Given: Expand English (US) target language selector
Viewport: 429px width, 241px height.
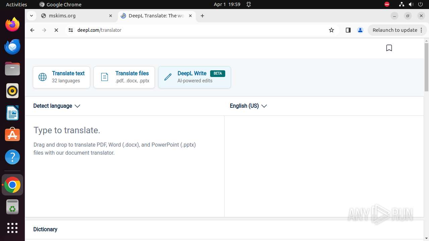Looking at the screenshot, I should (x=248, y=106).
